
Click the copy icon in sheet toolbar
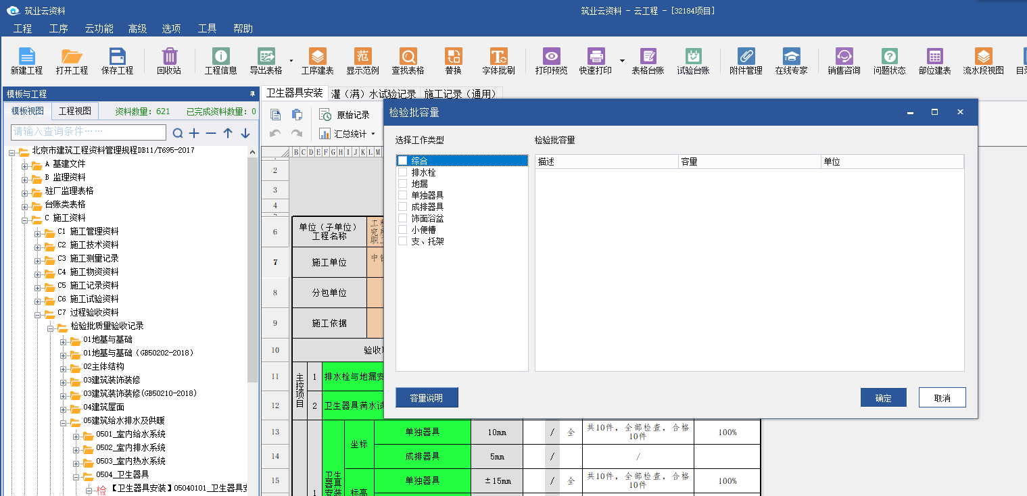275,114
